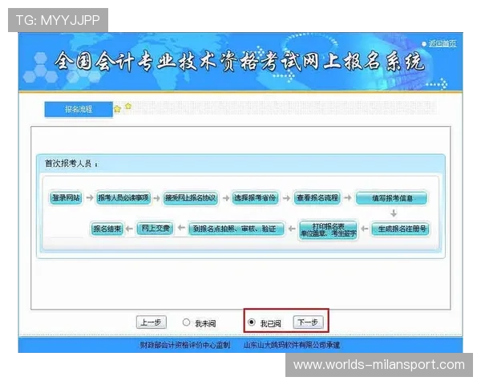
Task: Click the 生成报名注册号 flow step
Action: (402, 229)
